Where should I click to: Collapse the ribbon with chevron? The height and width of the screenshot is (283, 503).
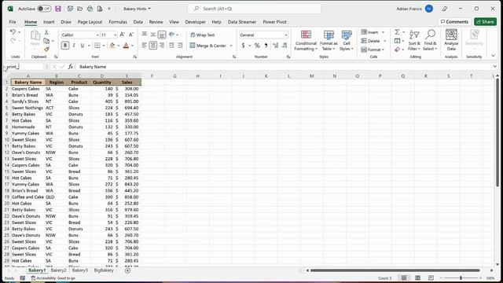point(493,56)
